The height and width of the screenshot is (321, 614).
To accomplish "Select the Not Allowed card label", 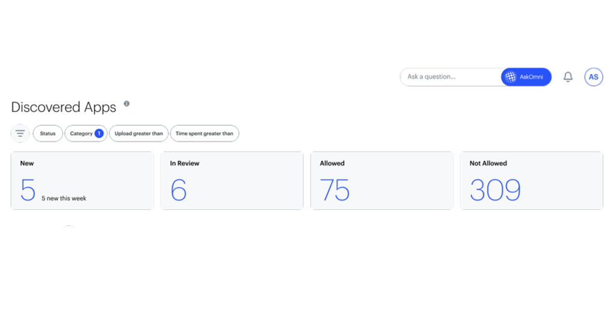I will tap(488, 163).
